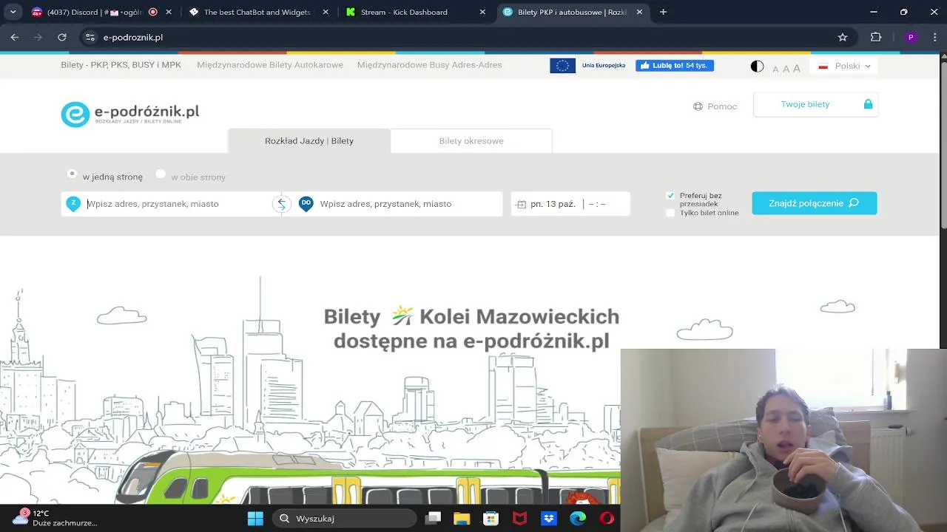The image size is (947, 532).
Task: Launch Opera browser from taskbar
Action: pos(606,519)
